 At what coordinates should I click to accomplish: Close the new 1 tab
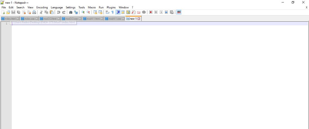tap(139, 19)
